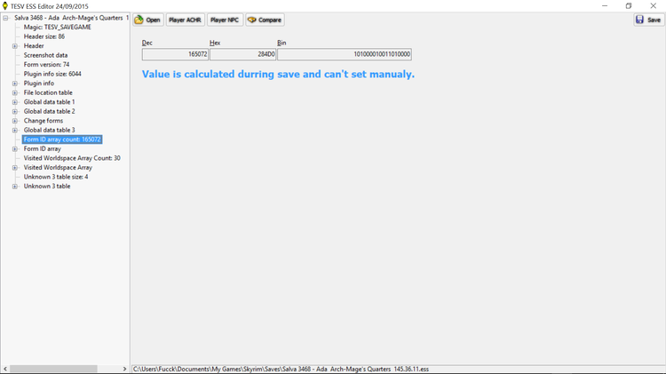Expand the Change forms node
This screenshot has height=374, width=666.
pyautogui.click(x=15, y=121)
